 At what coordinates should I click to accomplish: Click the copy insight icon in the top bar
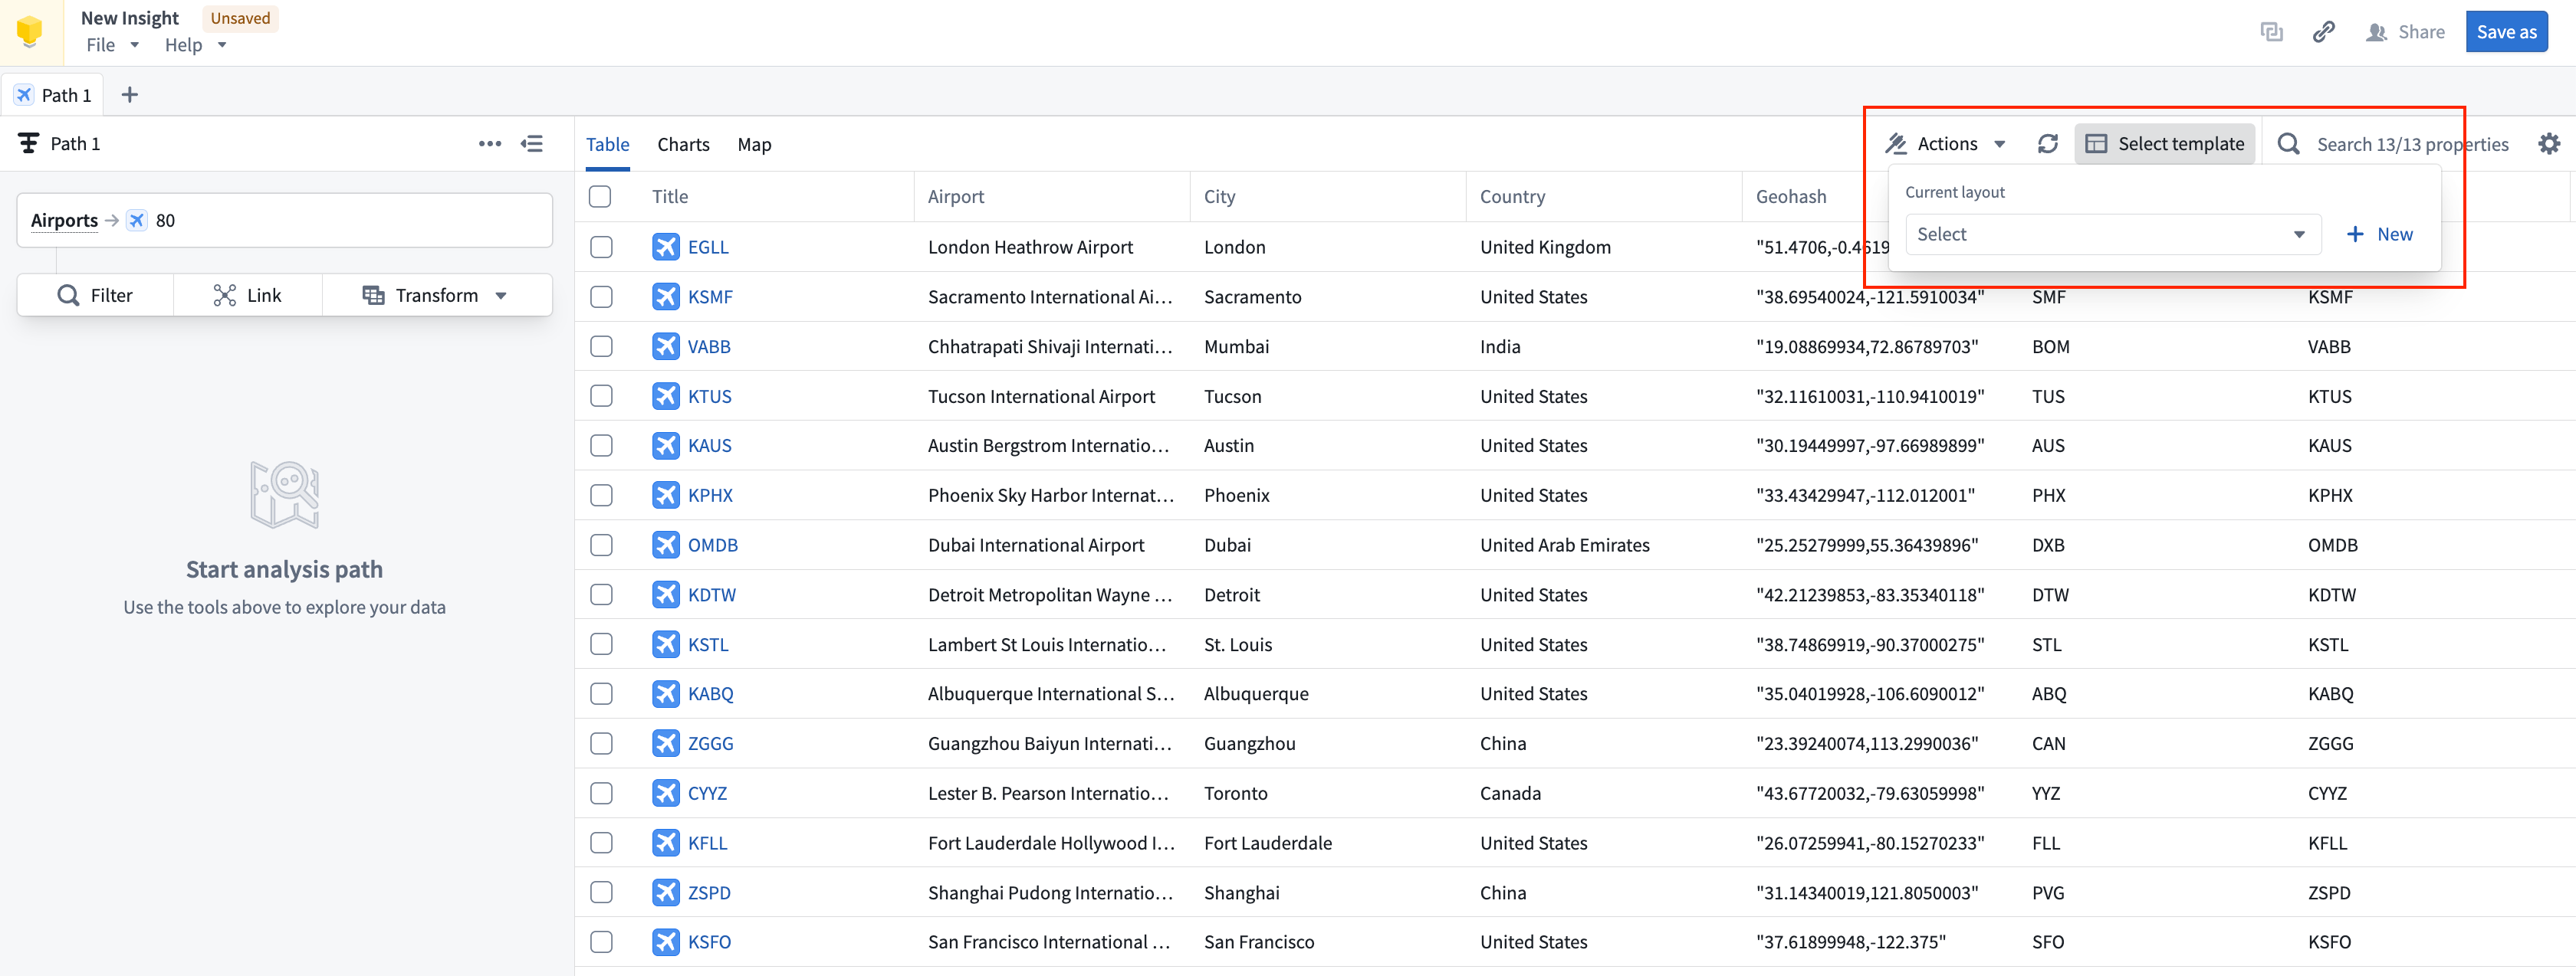pyautogui.click(x=2272, y=31)
